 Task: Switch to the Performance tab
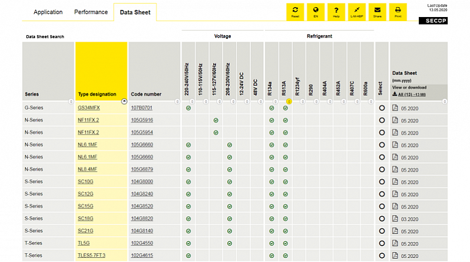(91, 12)
